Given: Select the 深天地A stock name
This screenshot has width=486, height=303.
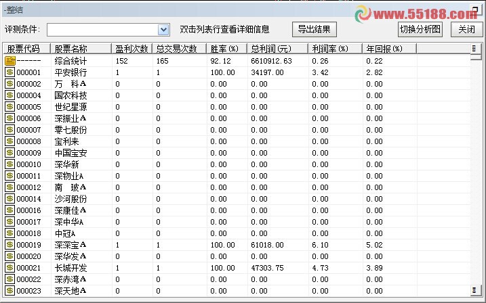Looking at the screenshot, I should 70,291.
